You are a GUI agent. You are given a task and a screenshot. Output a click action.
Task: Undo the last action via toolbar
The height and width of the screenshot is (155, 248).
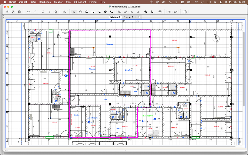pyautogui.click(x=29, y=12)
